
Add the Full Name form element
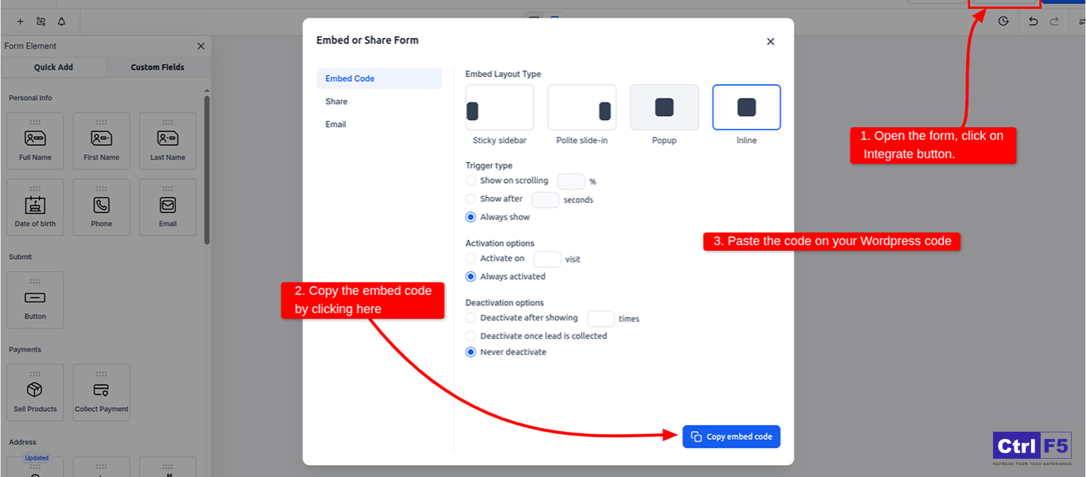35,141
